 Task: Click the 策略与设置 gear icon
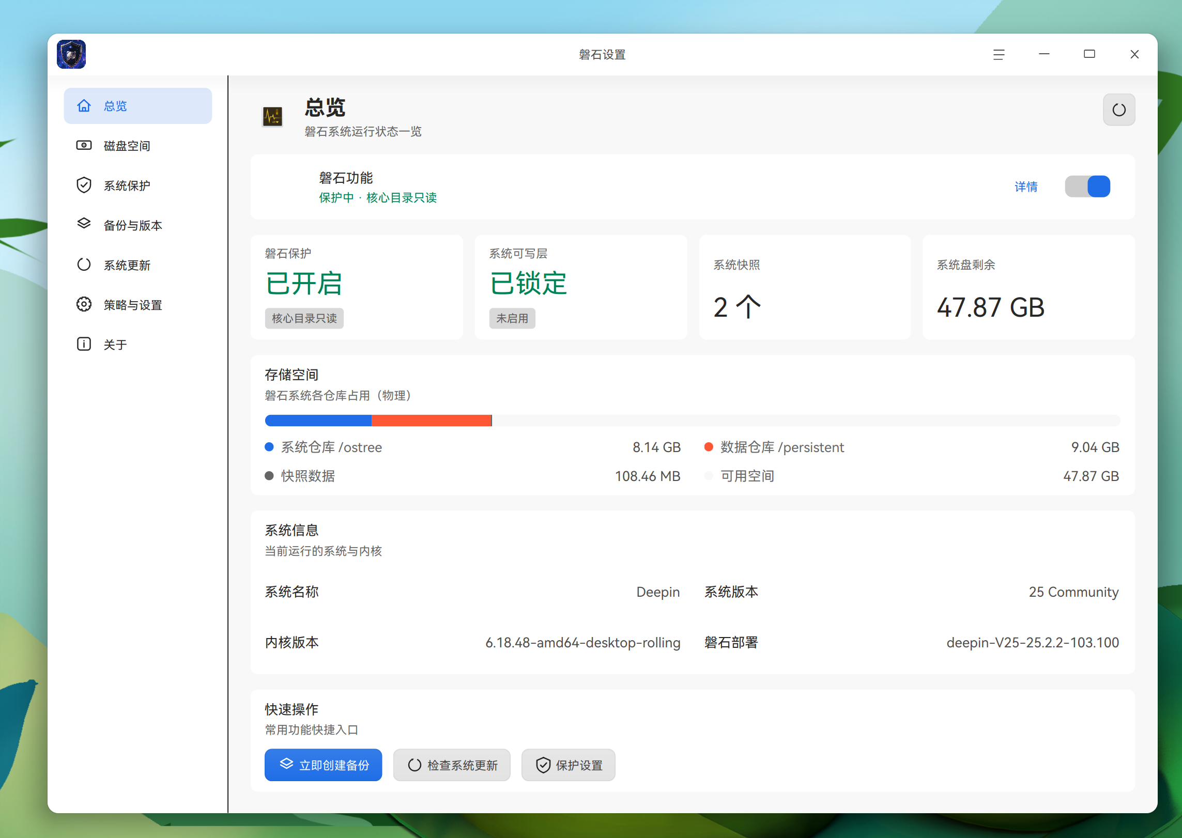[x=84, y=304]
